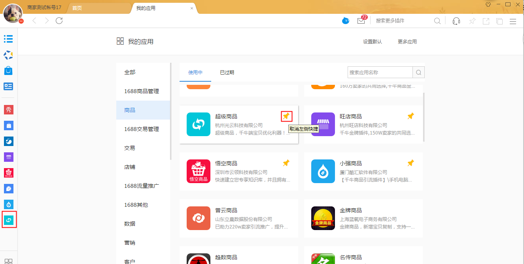The image size is (524, 264).
Task: Open the blue news card sidebar icon
Action: [x=8, y=86]
